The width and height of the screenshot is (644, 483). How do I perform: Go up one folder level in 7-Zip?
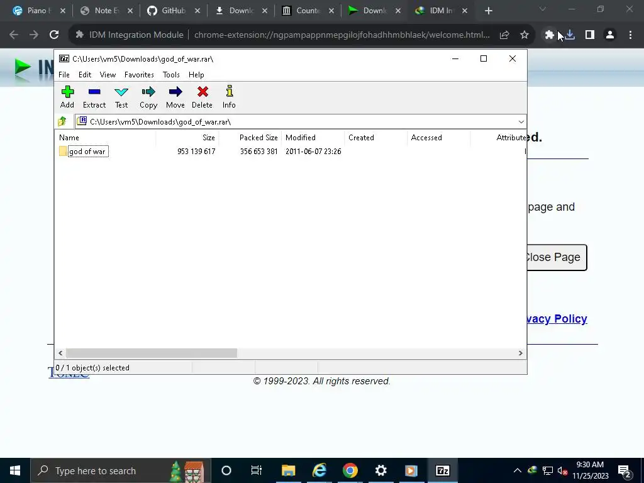click(x=62, y=121)
